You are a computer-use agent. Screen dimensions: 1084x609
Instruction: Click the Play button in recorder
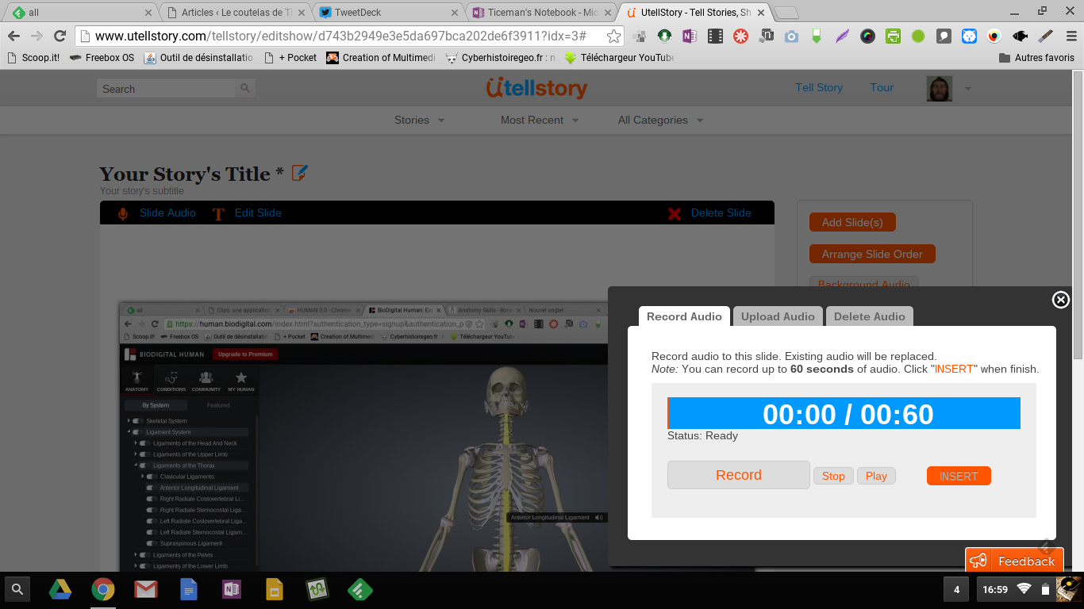pos(876,476)
